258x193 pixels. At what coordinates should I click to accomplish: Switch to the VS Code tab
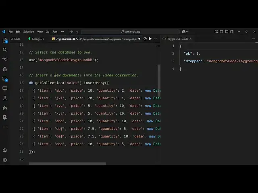click(x=15, y=39)
